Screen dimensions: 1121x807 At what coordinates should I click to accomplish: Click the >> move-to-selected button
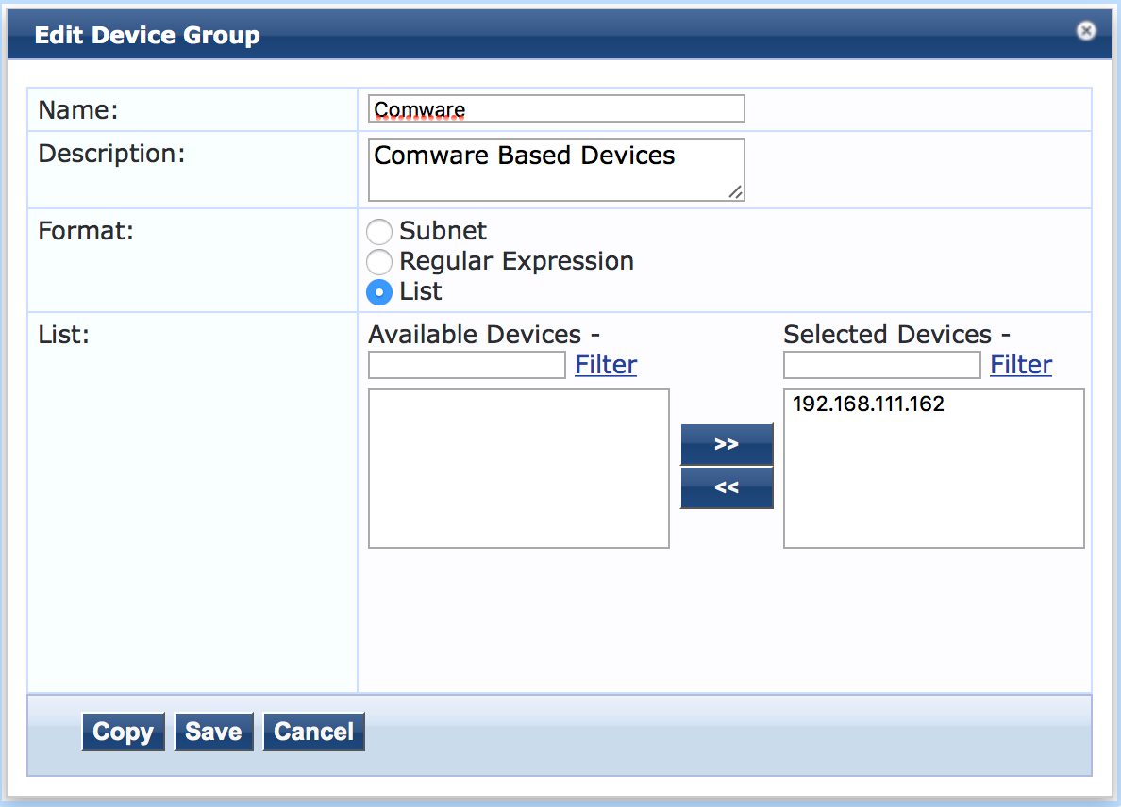click(x=727, y=444)
